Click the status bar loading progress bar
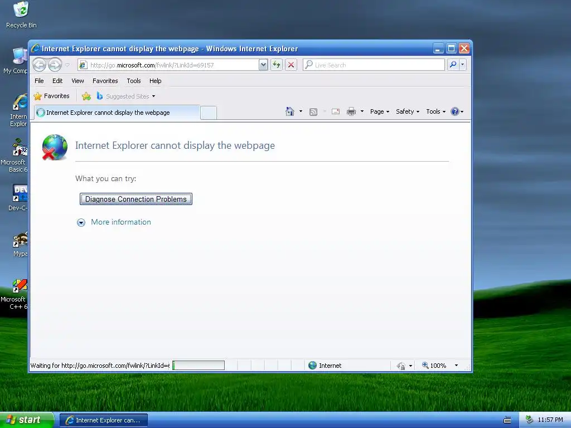This screenshot has height=428, width=571. [x=199, y=366]
